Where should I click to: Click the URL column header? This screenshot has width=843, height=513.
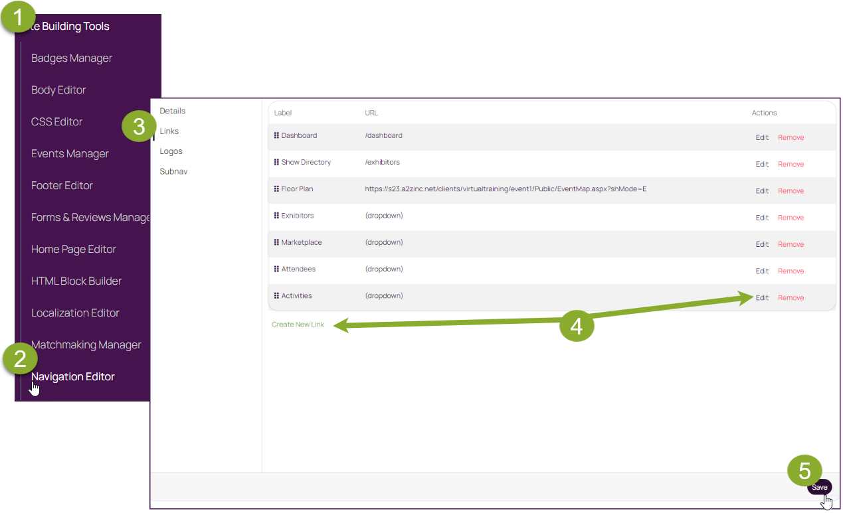coord(371,113)
